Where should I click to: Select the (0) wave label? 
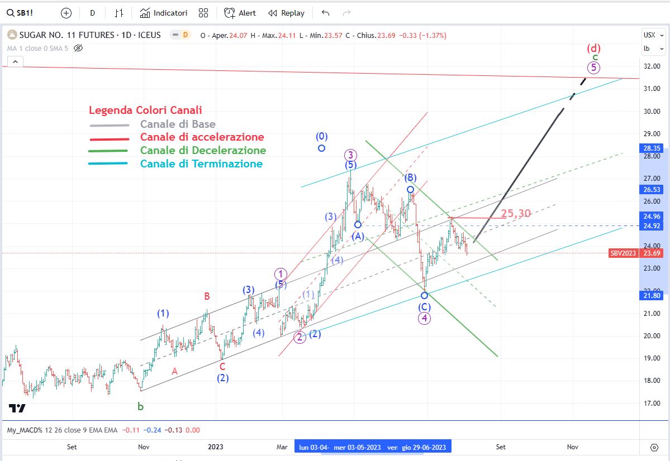(x=322, y=137)
